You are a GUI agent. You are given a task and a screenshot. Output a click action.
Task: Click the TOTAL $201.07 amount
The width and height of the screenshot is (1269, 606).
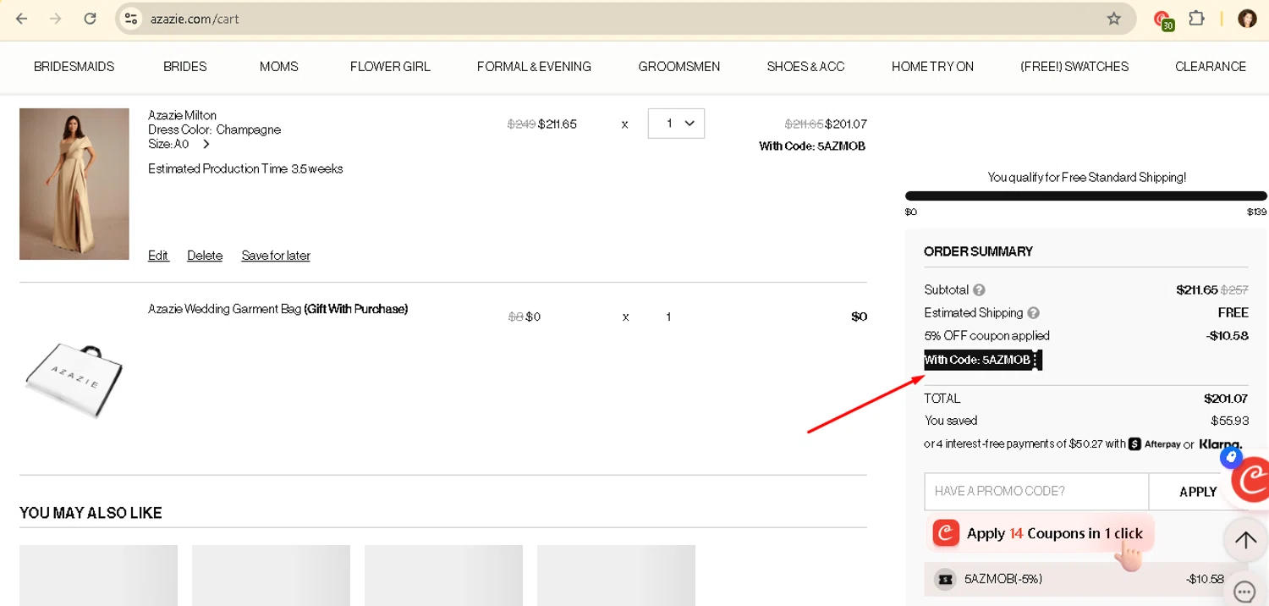click(x=1226, y=399)
